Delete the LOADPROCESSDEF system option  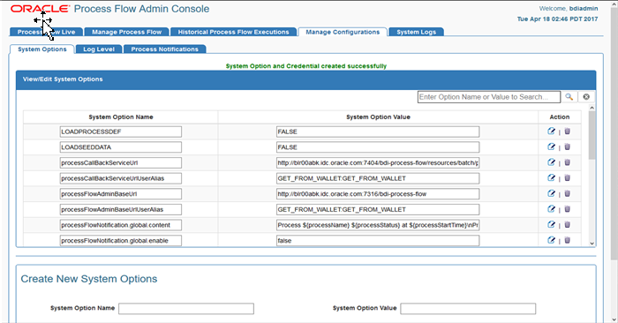(567, 131)
